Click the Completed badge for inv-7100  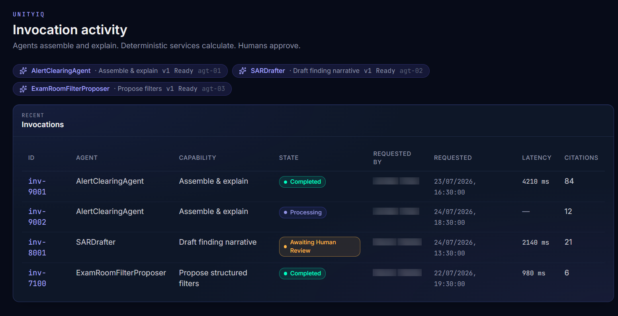(302, 273)
